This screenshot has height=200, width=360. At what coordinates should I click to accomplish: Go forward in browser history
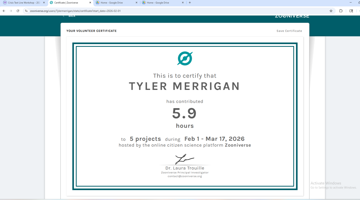[x=11, y=11]
